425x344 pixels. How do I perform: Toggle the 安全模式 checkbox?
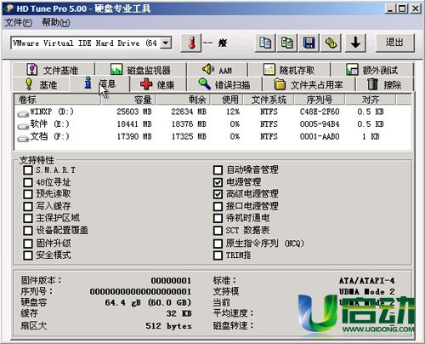(x=28, y=255)
